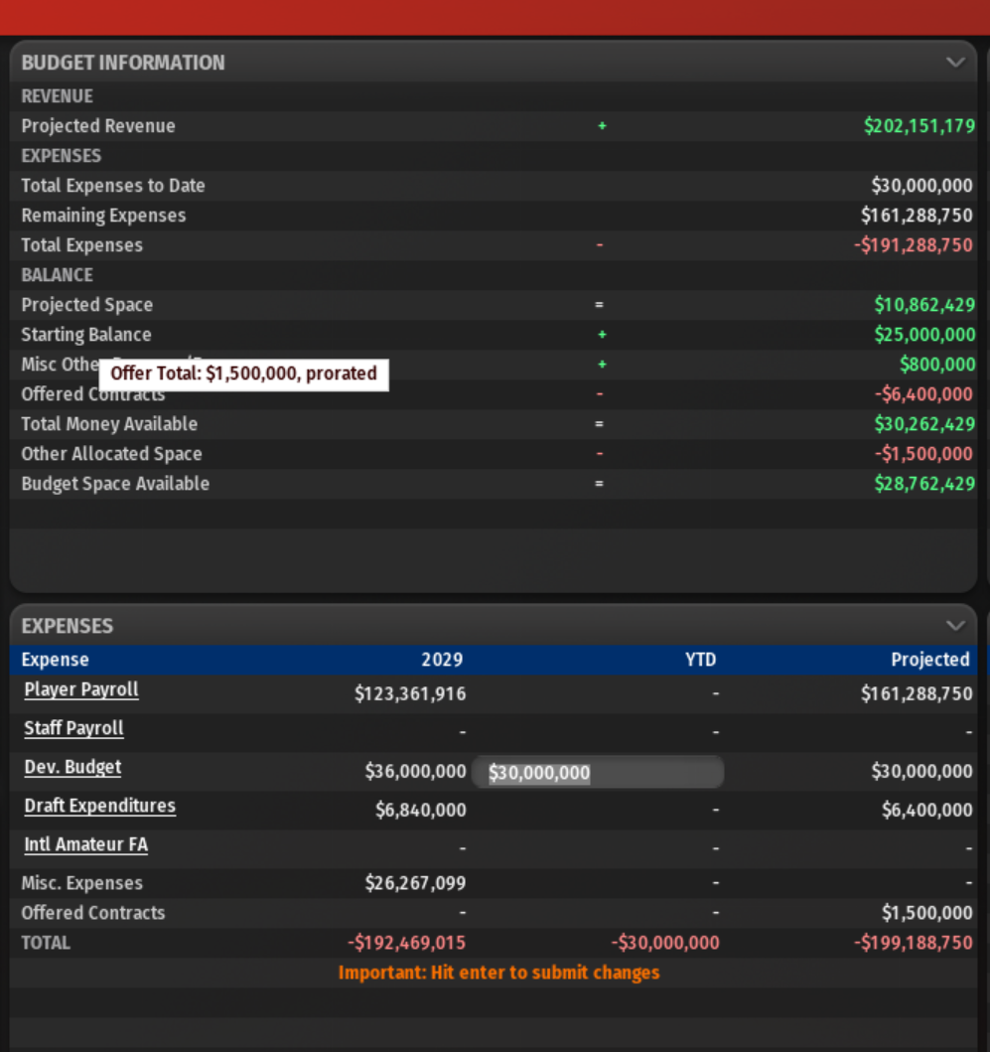Select the Starting Balance $25,000,000 value
Screen dimensions: 990x1052
click(924, 335)
